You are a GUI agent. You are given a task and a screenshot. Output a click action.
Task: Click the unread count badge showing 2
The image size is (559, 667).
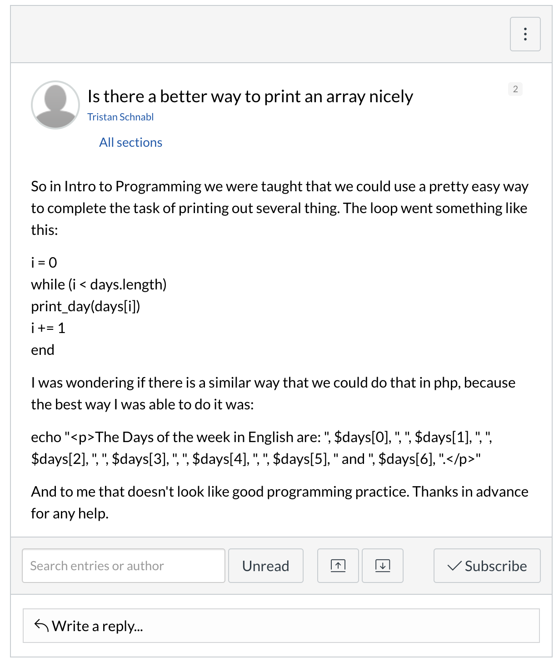(515, 89)
